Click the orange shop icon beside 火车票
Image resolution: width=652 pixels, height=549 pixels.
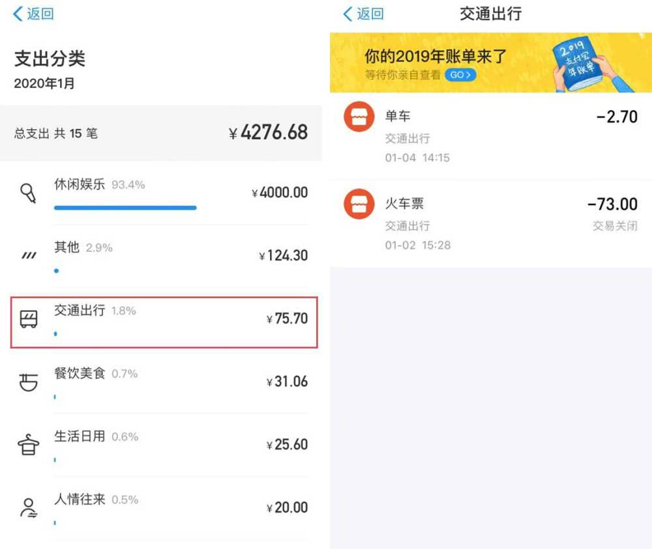click(x=359, y=204)
